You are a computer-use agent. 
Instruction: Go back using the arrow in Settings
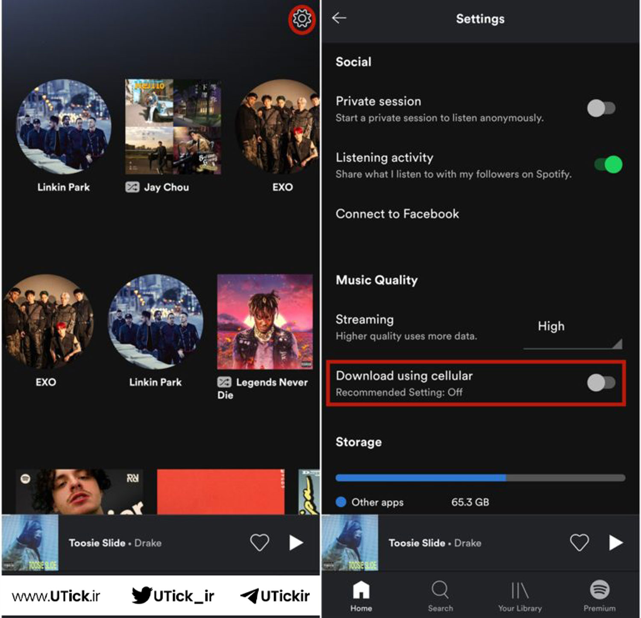(x=339, y=18)
